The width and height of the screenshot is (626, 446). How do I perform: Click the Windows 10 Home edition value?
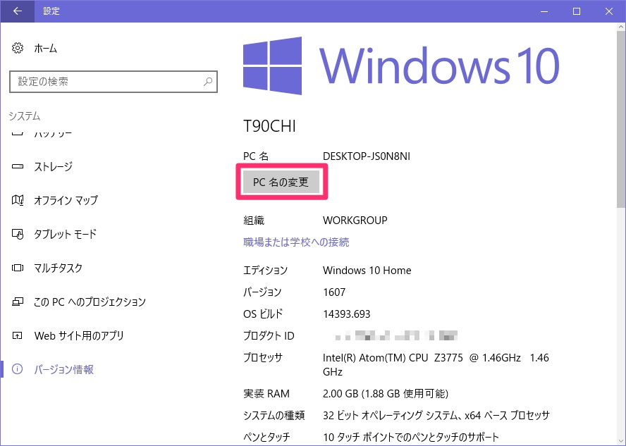coord(367,271)
